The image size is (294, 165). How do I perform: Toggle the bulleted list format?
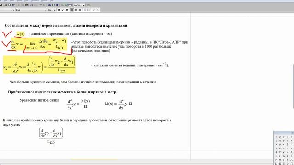point(85,10)
